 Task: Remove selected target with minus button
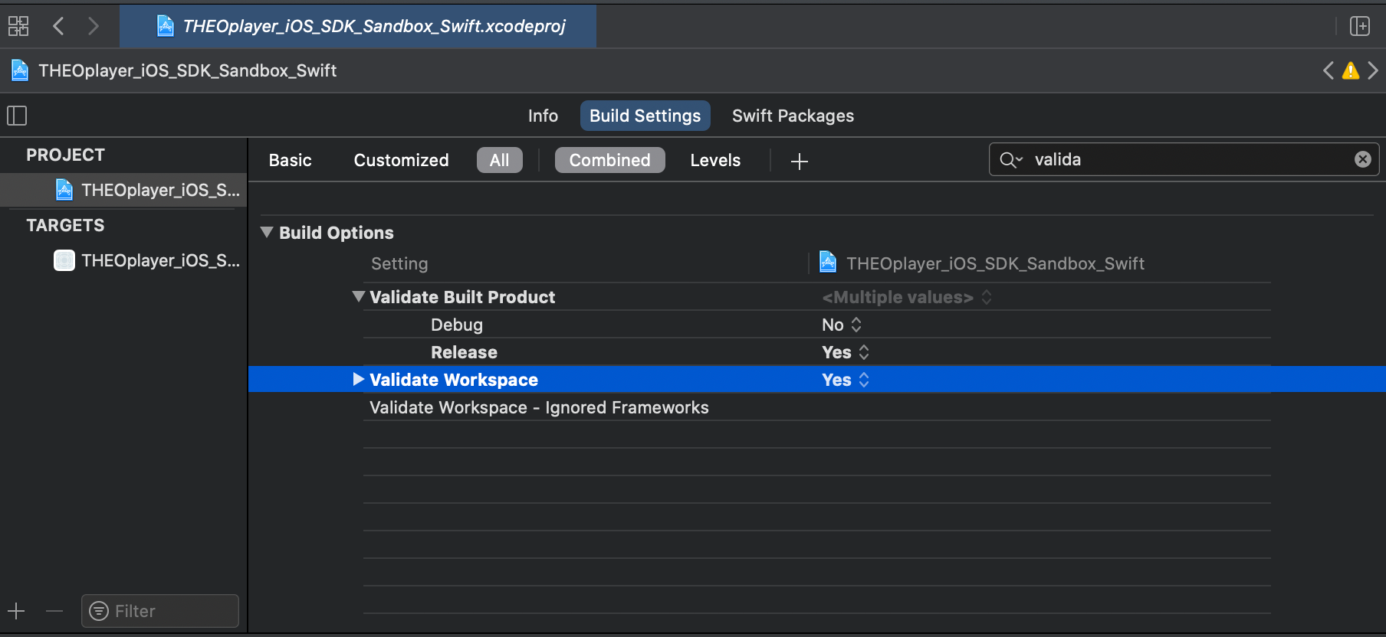pos(54,611)
